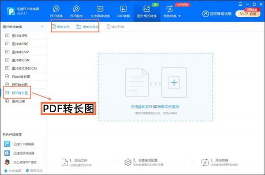Click the 清空列表 trash icon
The image size is (265, 175).
(108, 27)
